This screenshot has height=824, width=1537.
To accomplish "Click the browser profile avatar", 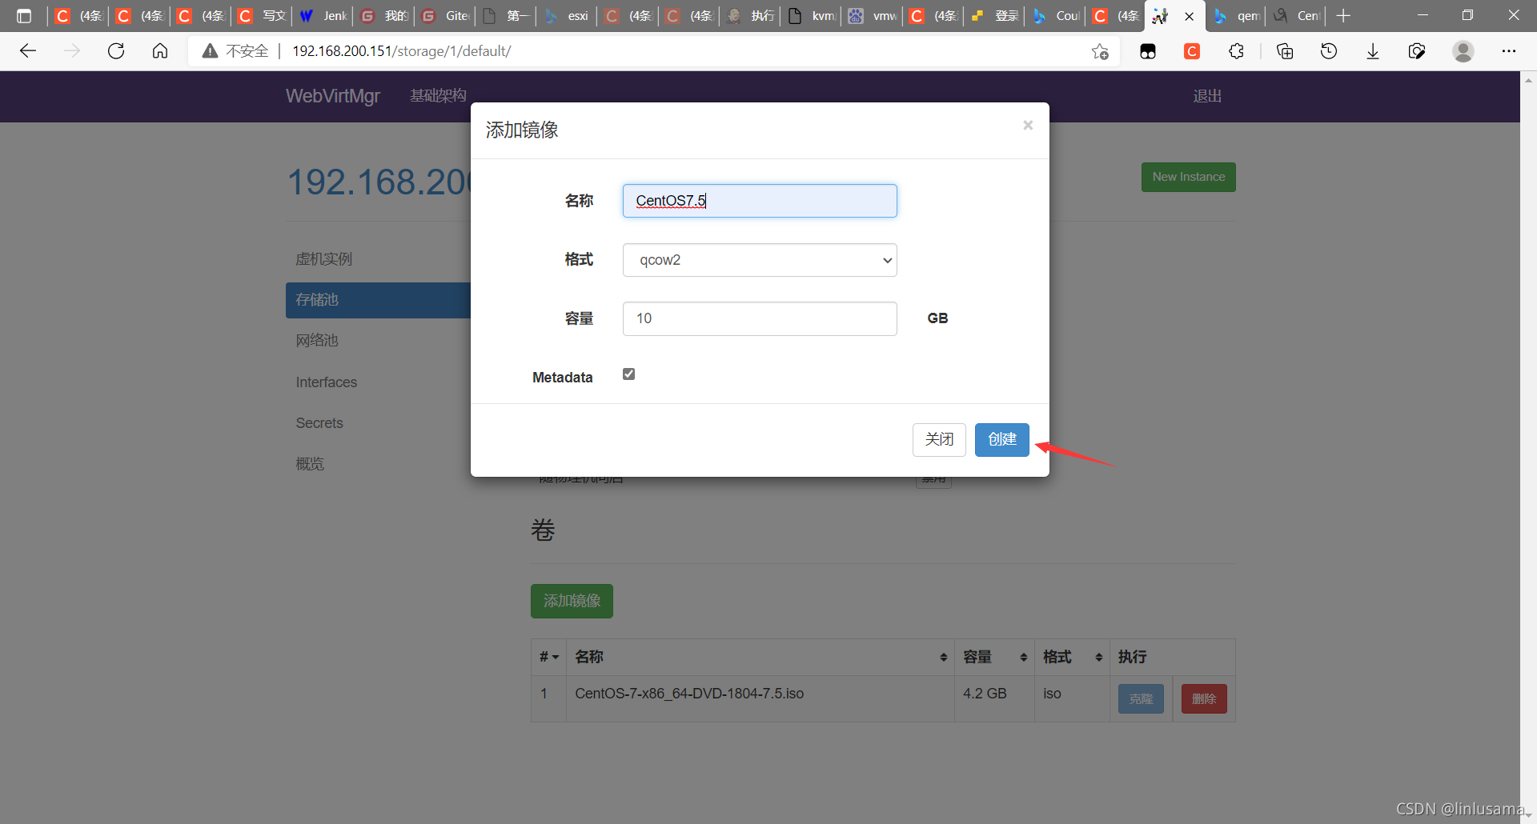I will pos(1463,51).
